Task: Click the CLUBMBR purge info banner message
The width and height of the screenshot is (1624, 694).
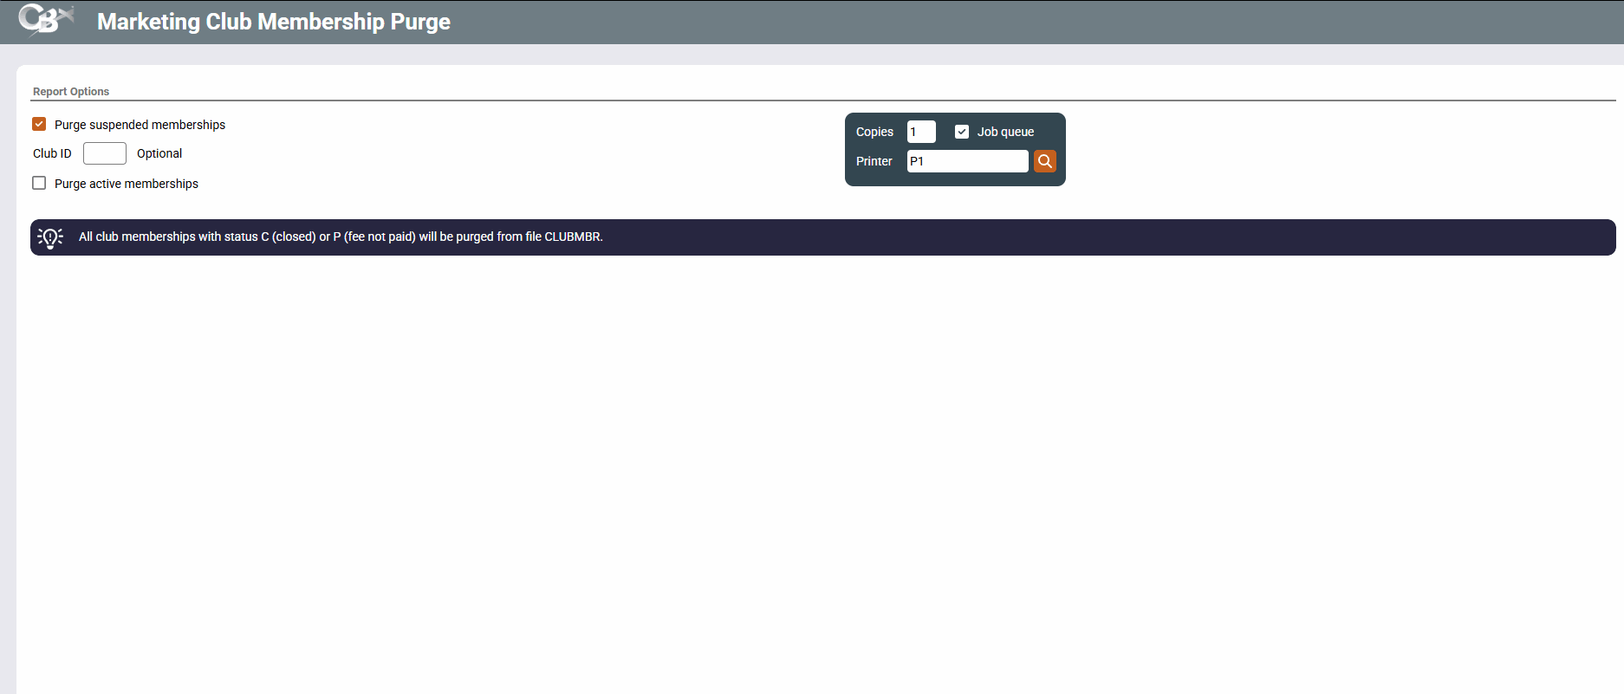Action: click(x=341, y=237)
